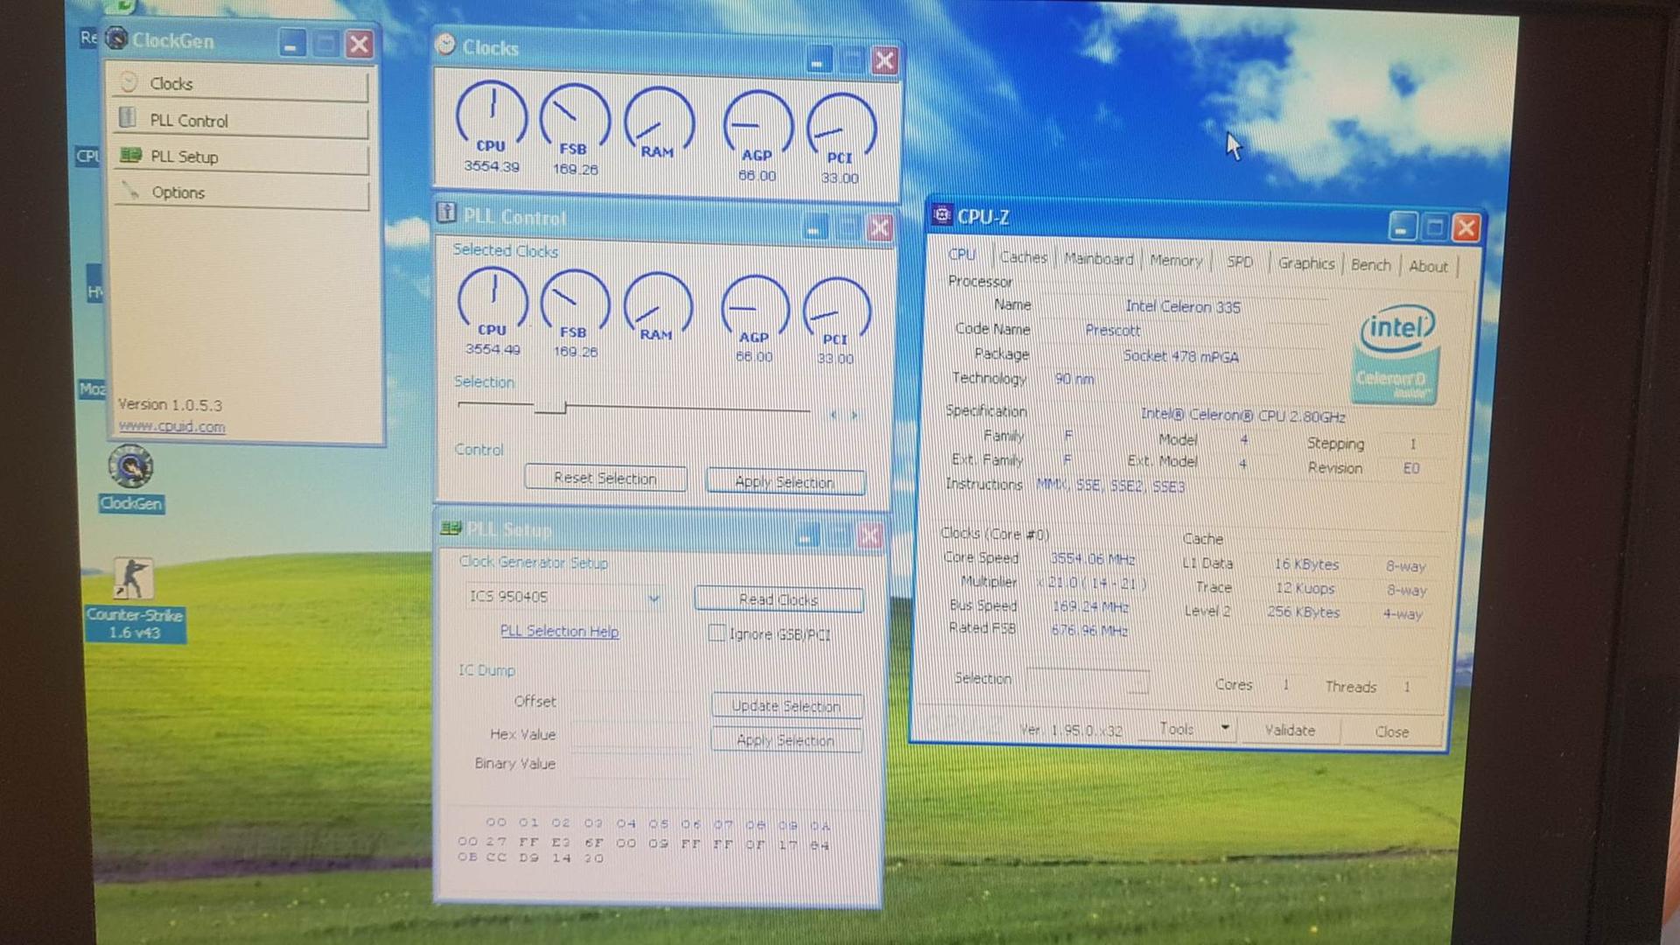Click the Hex Value input field
The width and height of the screenshot is (1680, 945).
click(630, 735)
